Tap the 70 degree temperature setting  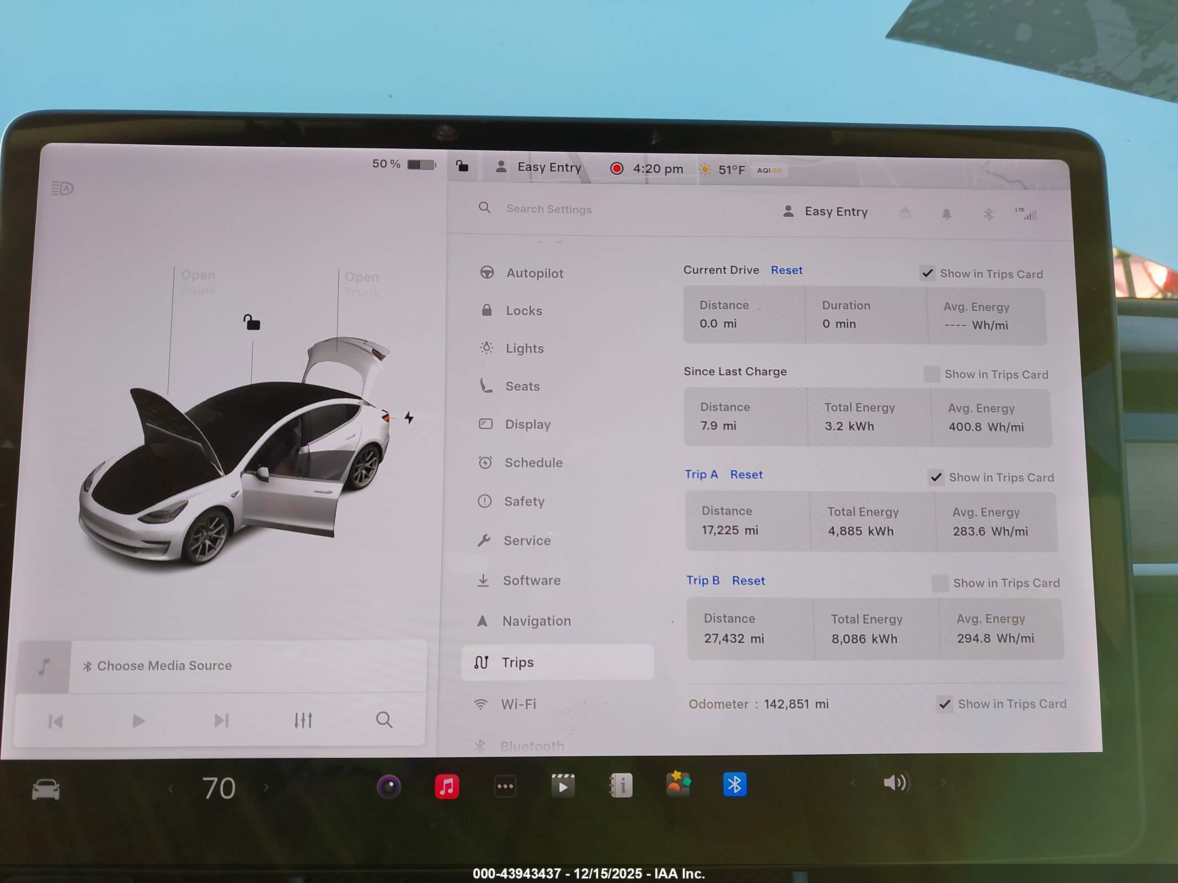219,788
